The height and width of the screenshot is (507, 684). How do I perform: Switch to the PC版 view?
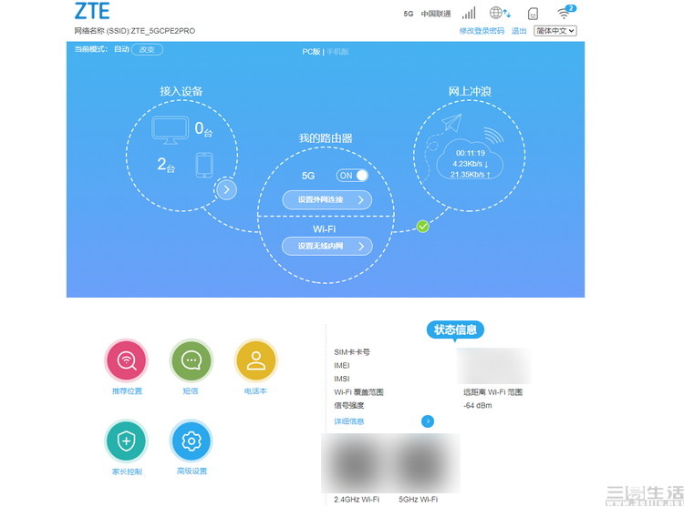point(311,52)
